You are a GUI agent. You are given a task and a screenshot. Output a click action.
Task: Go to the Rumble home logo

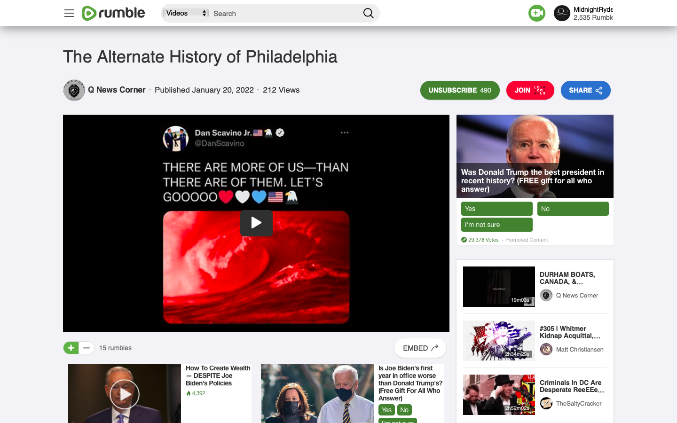113,13
